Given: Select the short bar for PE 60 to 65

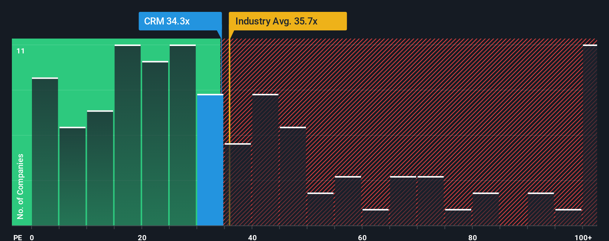Looking at the screenshot, I should tap(375, 217).
